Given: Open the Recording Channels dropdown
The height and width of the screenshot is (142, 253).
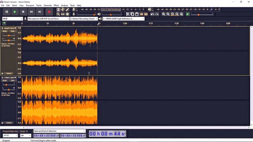Looking at the screenshot, I should pos(84,19).
